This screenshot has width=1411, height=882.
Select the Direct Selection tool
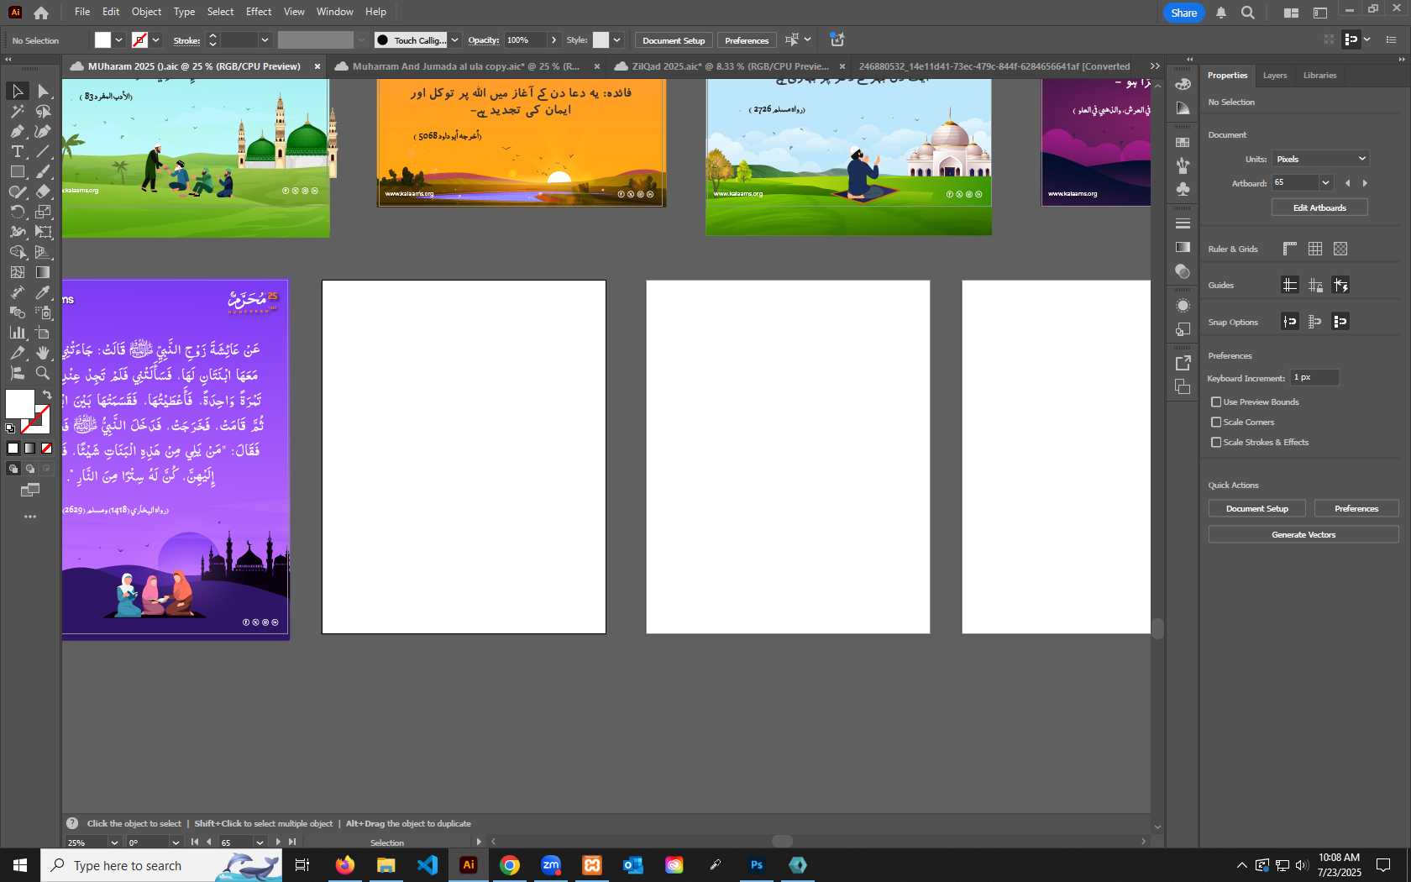(44, 91)
